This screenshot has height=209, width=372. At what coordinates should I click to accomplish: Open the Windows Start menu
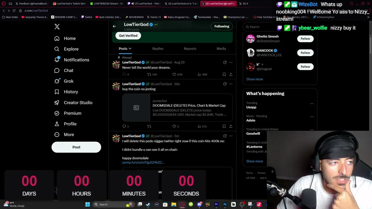87,204
